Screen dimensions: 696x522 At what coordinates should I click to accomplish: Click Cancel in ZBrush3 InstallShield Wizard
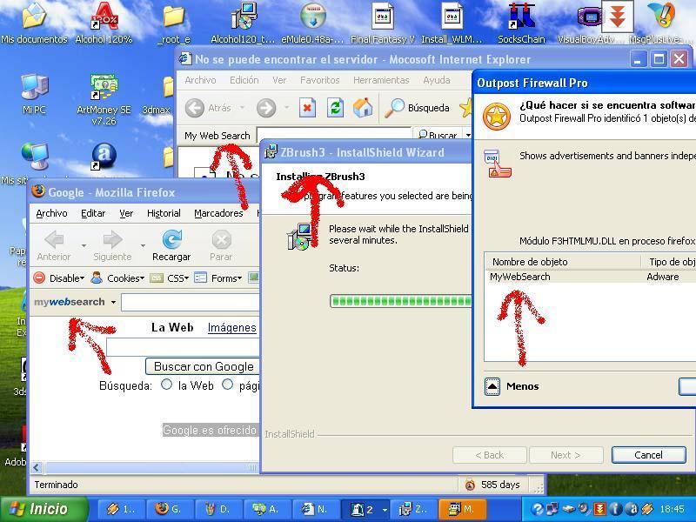click(648, 455)
